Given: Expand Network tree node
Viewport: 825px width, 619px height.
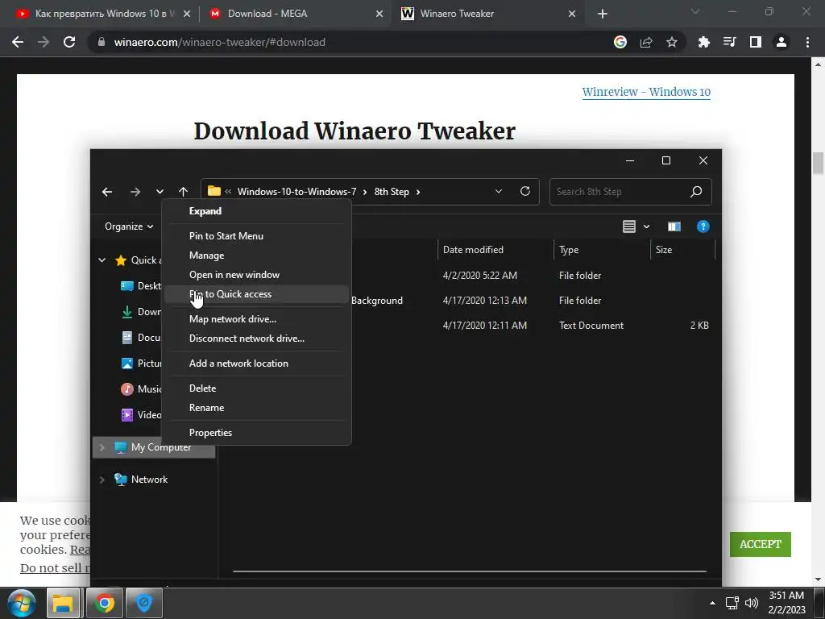Looking at the screenshot, I should click(x=102, y=480).
